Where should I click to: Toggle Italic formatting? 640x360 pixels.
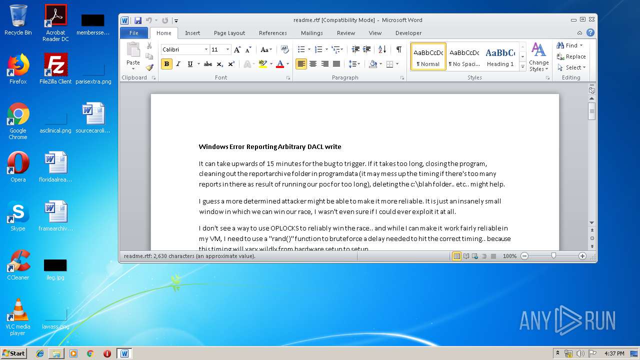pos(178,64)
